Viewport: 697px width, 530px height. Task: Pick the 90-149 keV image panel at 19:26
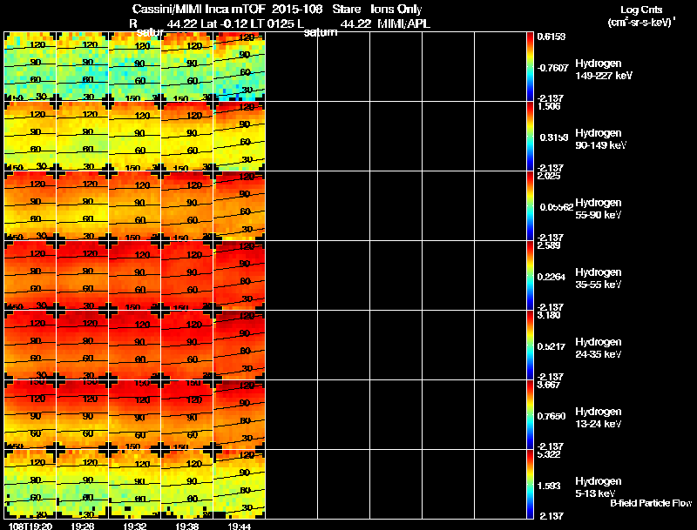click(x=82, y=136)
